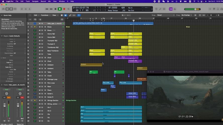223x125 pixels.
Task: Enable the count-in 1234 button
Action: [x=171, y=9]
